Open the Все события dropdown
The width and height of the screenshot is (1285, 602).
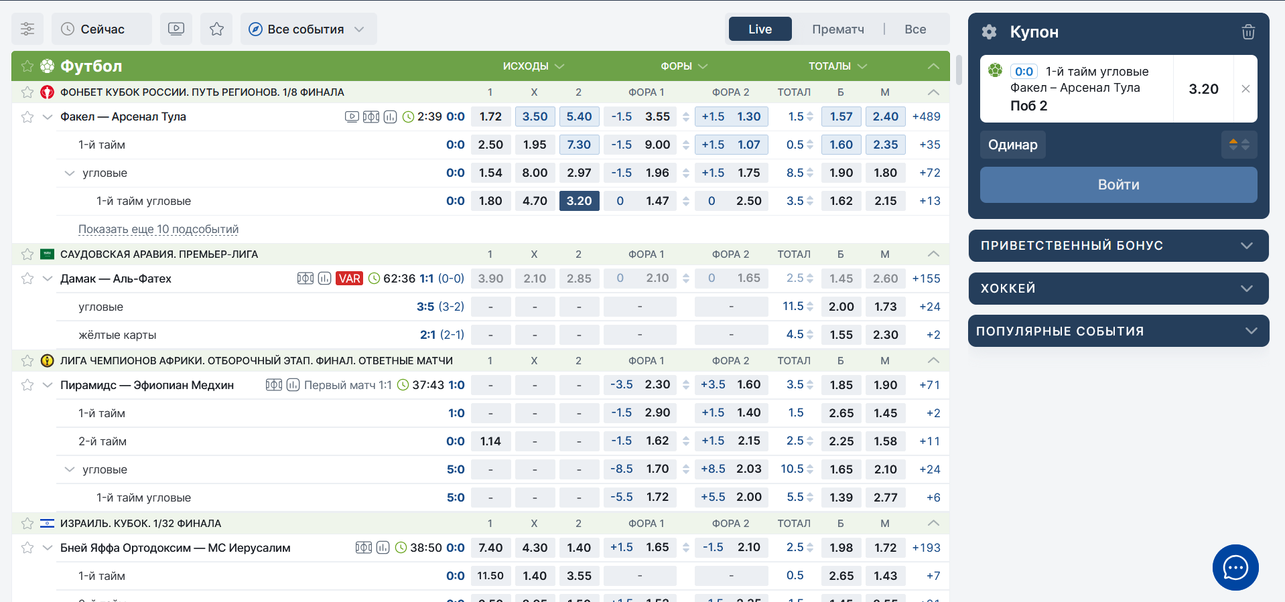coord(308,29)
